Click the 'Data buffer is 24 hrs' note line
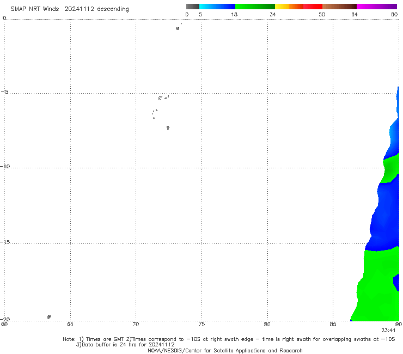This screenshot has height=354, width=403. [125, 345]
